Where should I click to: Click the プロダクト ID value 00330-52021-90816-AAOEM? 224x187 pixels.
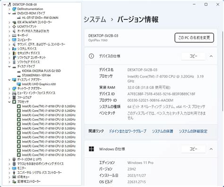pyautogui.click(x=150, y=100)
